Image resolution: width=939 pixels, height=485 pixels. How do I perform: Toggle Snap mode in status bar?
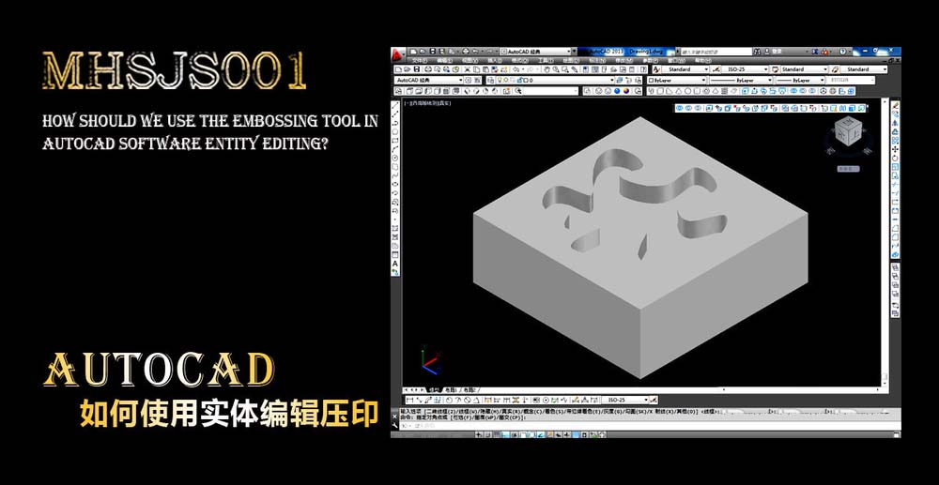coord(487,434)
